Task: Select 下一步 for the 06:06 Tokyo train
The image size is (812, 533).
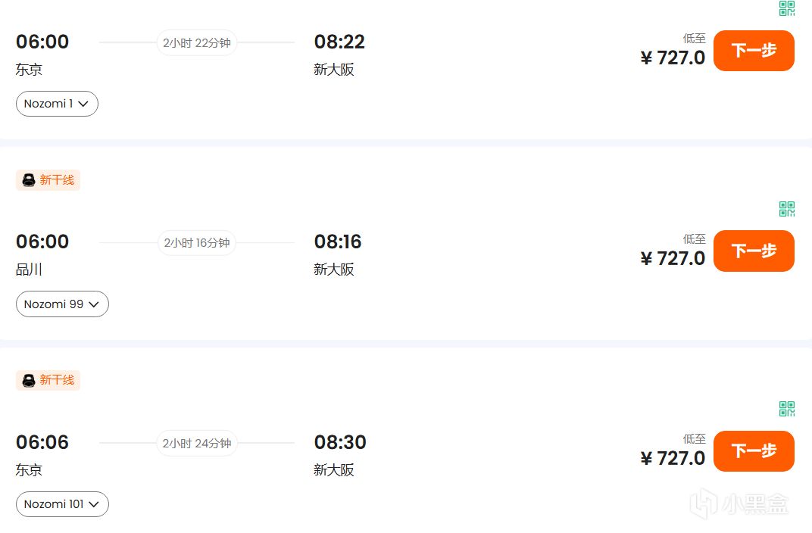Action: click(x=754, y=451)
